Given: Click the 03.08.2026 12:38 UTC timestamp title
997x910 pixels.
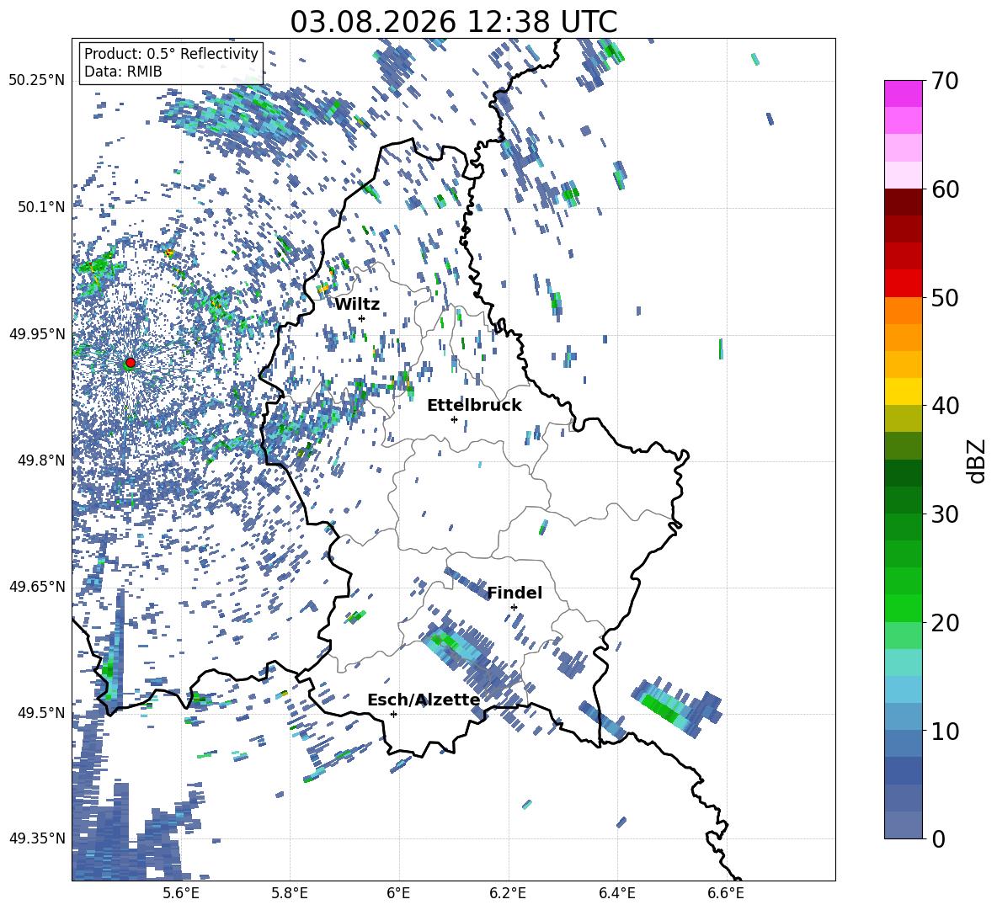Looking at the screenshot, I should point(453,22).
